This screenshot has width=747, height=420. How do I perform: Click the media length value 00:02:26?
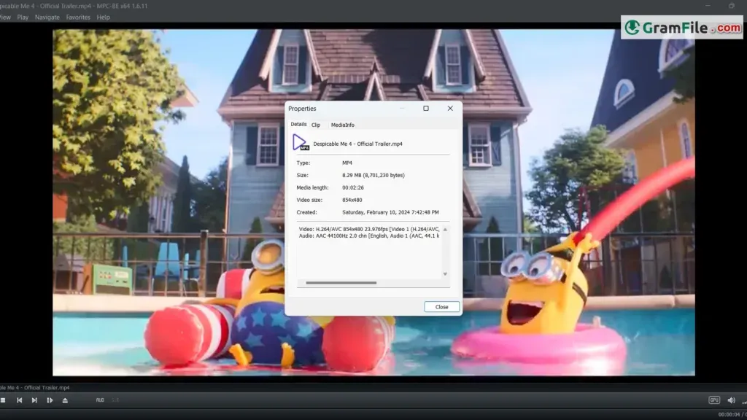353,187
